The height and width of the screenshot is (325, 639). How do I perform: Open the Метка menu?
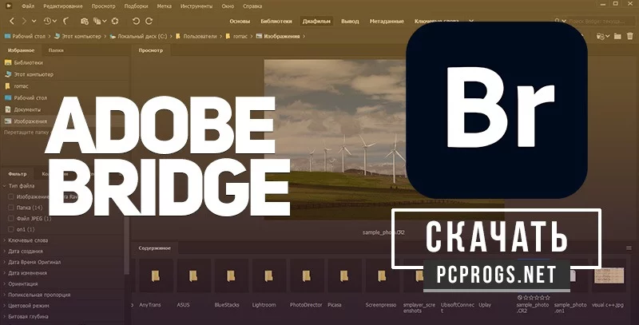click(x=165, y=6)
